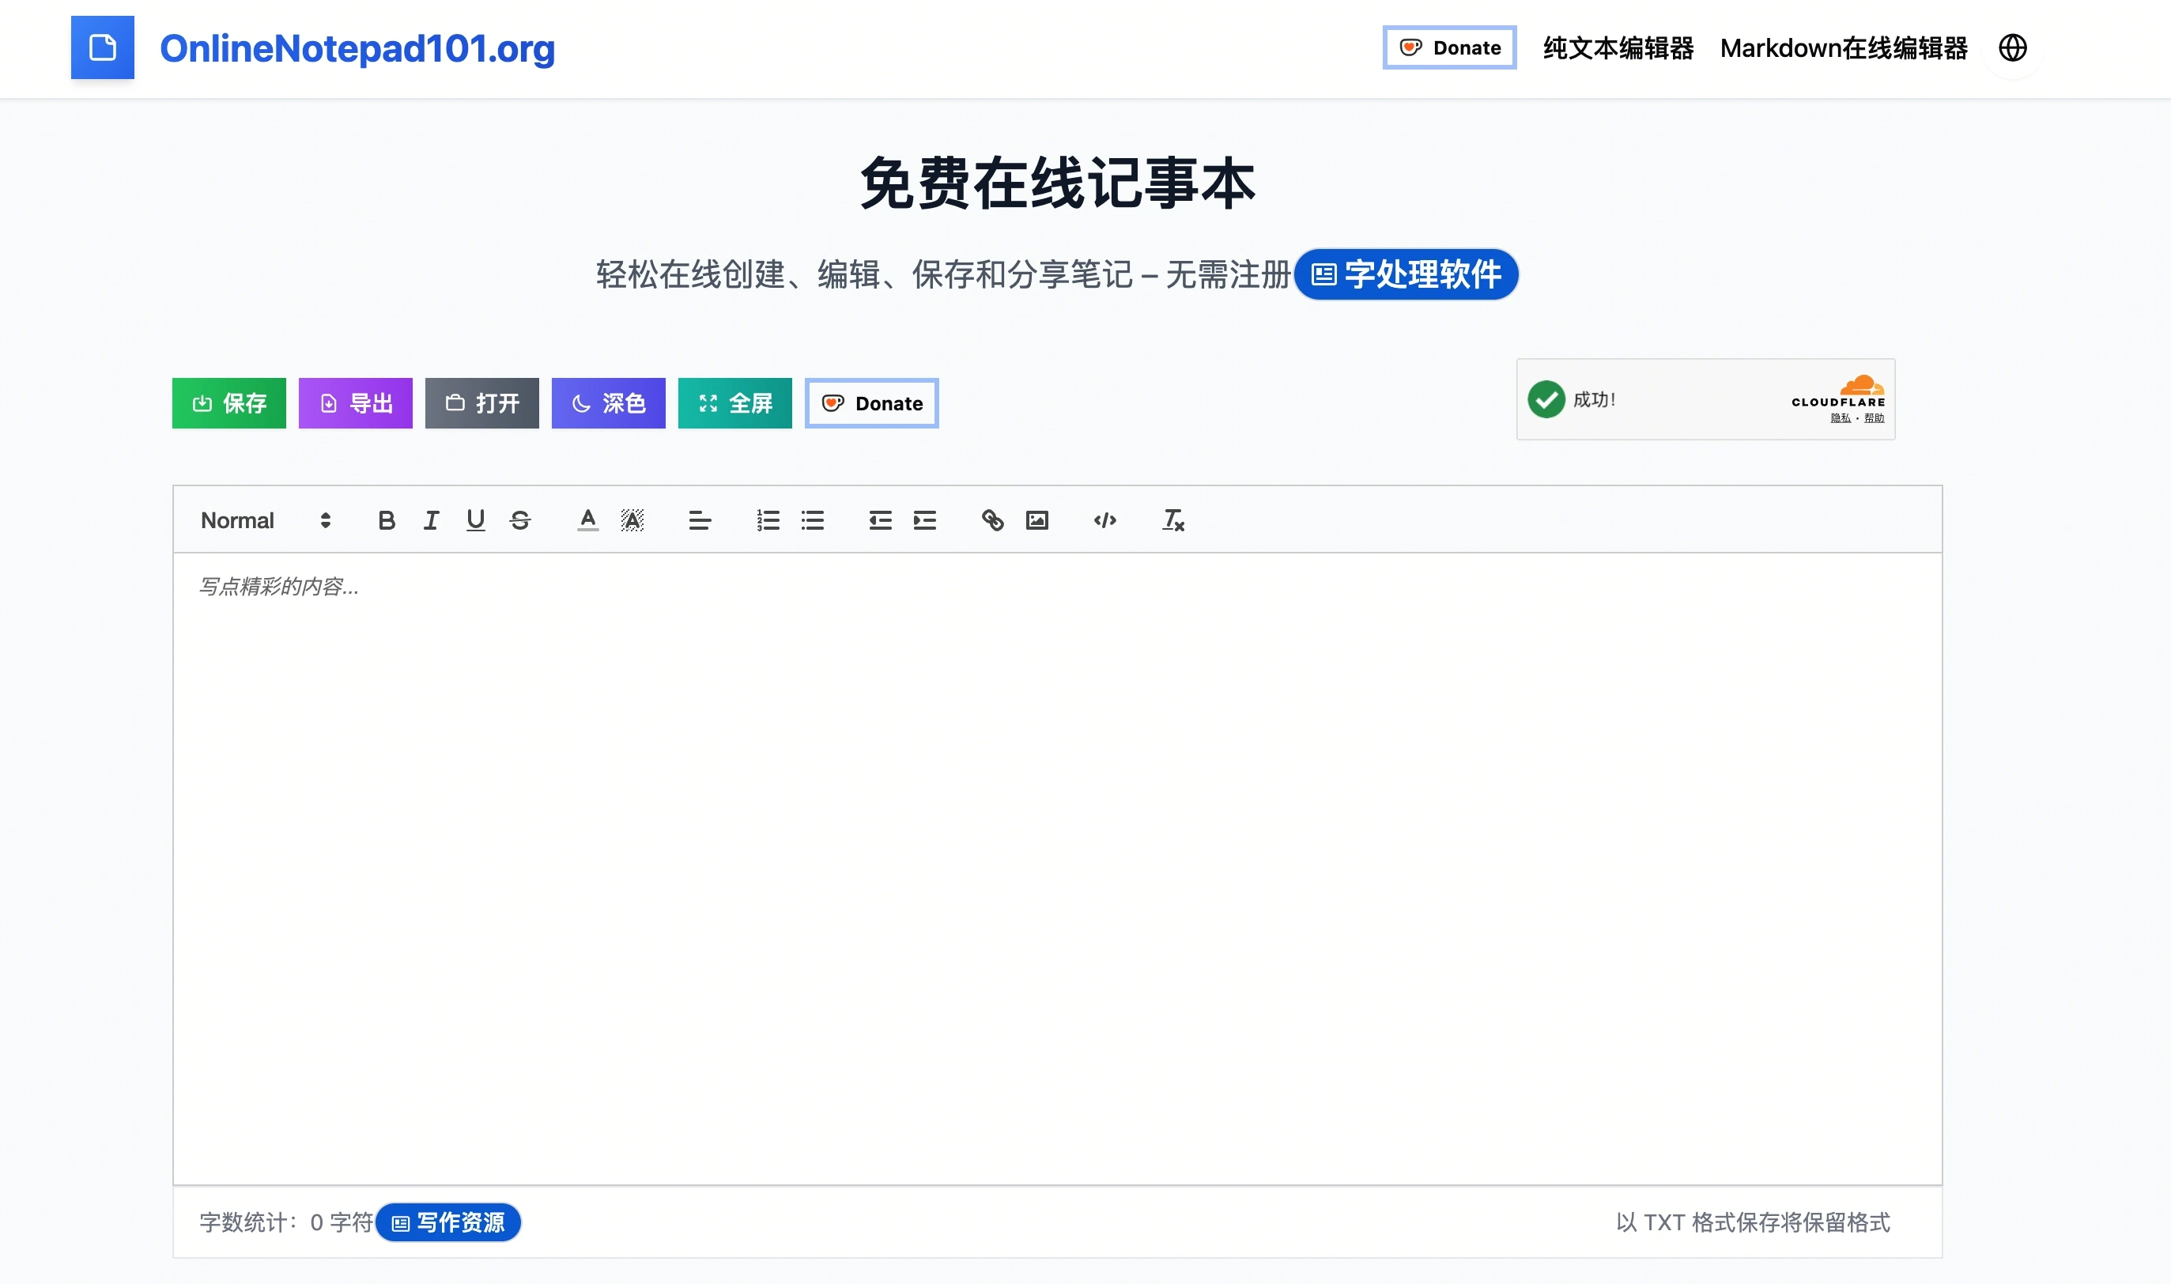This screenshot has height=1284, width=2171.
Task: Click the insert link icon
Action: (993, 520)
